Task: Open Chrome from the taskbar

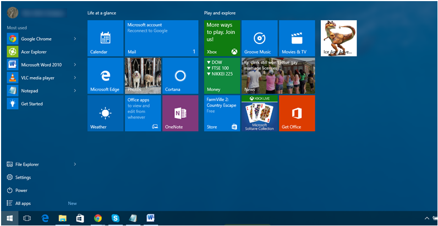Action: coord(98,218)
